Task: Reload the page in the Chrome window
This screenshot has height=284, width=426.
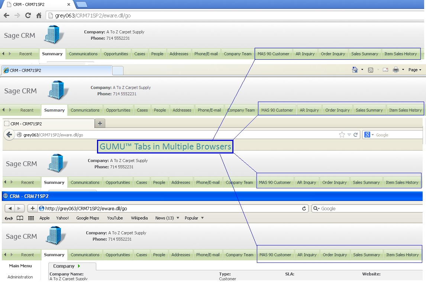Action: pyautogui.click(x=28, y=16)
